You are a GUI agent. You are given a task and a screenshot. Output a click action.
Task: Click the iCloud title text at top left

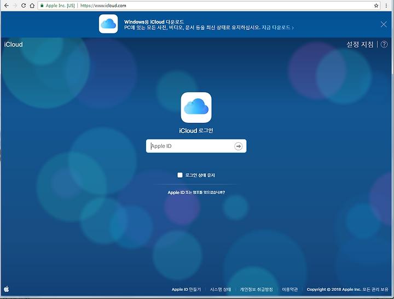pyautogui.click(x=13, y=44)
